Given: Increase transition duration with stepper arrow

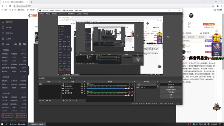Looking at the screenshot, I should (x=158, y=87).
